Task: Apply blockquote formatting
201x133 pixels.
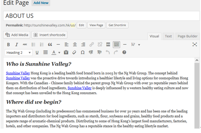Action: click(x=50, y=45)
